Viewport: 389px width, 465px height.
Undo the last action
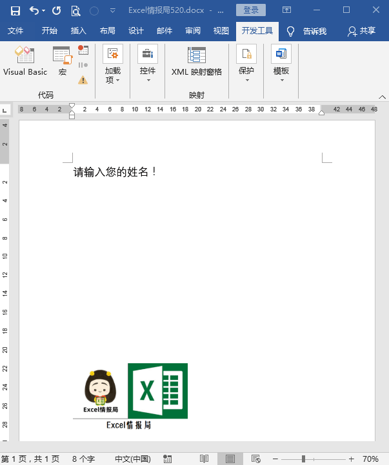click(x=34, y=11)
